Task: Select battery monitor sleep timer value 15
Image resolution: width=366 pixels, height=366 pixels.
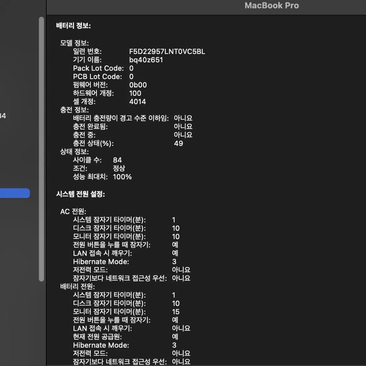Action: tap(176, 312)
